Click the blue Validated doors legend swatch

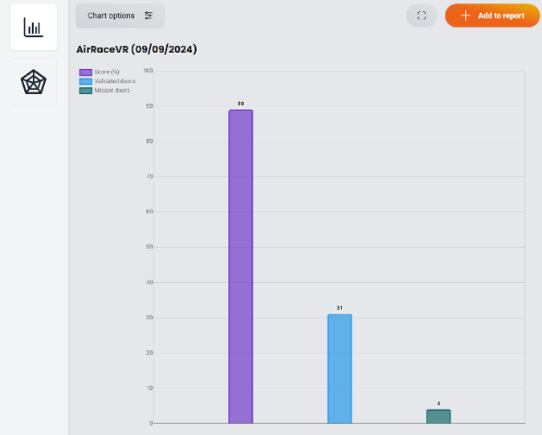(x=86, y=81)
